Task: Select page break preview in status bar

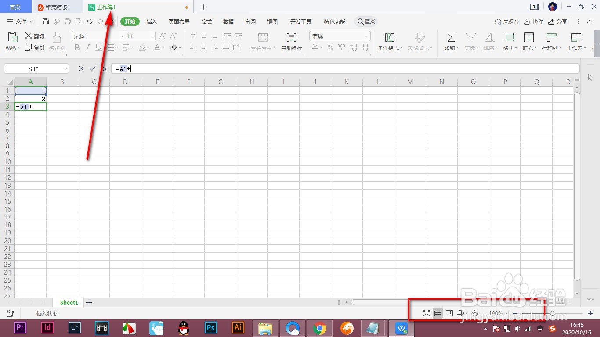Action: click(x=449, y=313)
